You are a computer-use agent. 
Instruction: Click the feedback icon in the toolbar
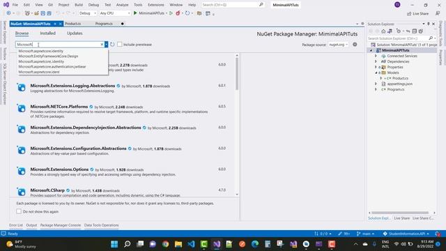(x=438, y=13)
